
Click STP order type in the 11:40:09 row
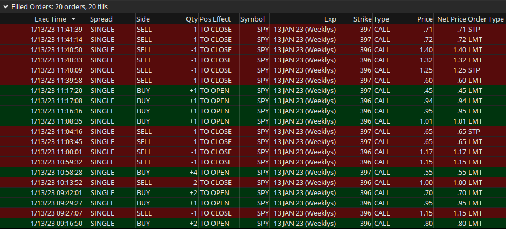[x=474, y=70]
